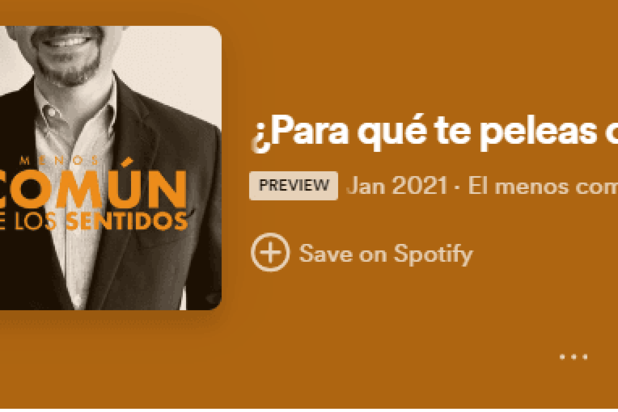Screen dimensions: 618x412
Task: Add episode to library with plus icon
Action: pos(271,253)
